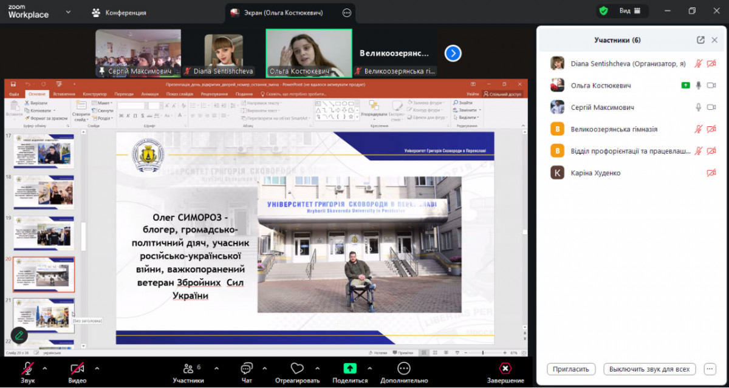The image size is (729, 388).
Task: Unmute the microphone Sound button
Action: (27, 369)
